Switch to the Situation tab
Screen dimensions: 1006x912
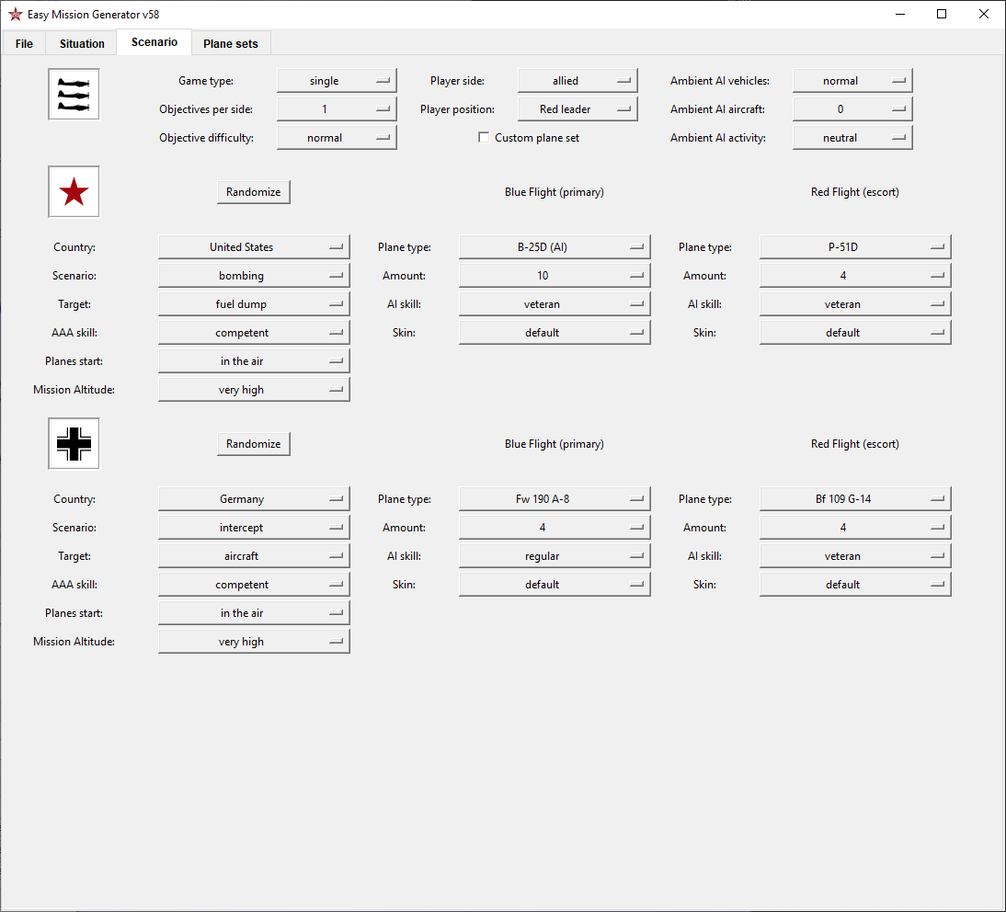coord(82,43)
